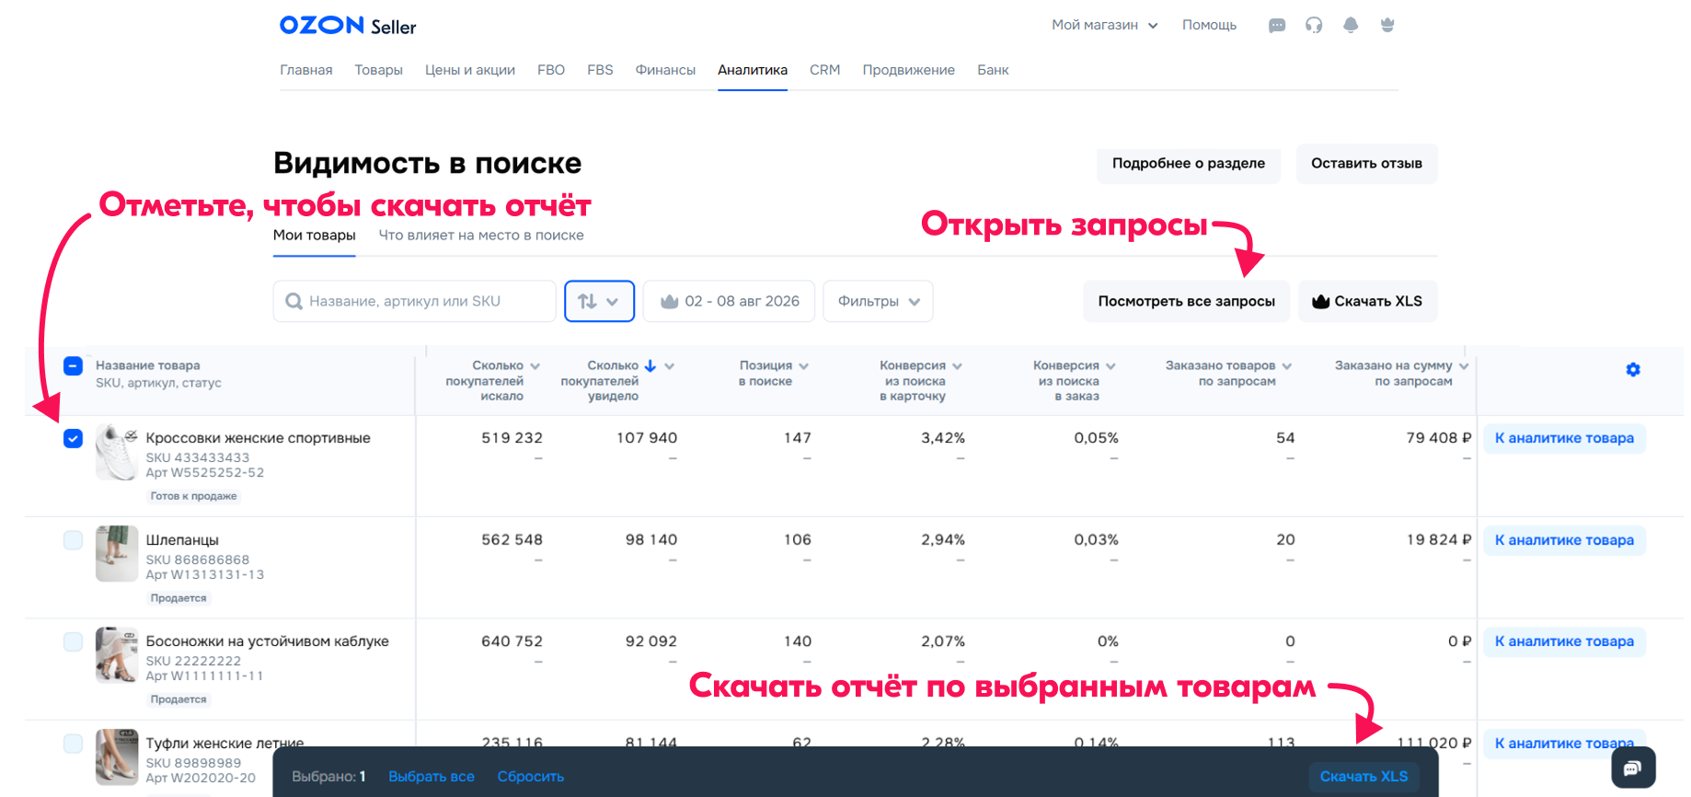The height and width of the screenshot is (797, 1691).
Task: Click Выбрать все link in selection bar
Action: 431,777
